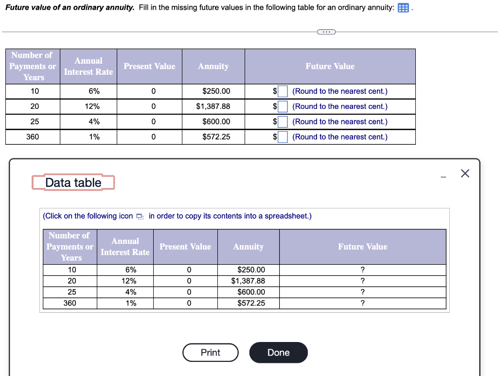Image resolution: width=498 pixels, height=376 pixels.
Task: Select the future value box for the 12% row
Action: 282,106
